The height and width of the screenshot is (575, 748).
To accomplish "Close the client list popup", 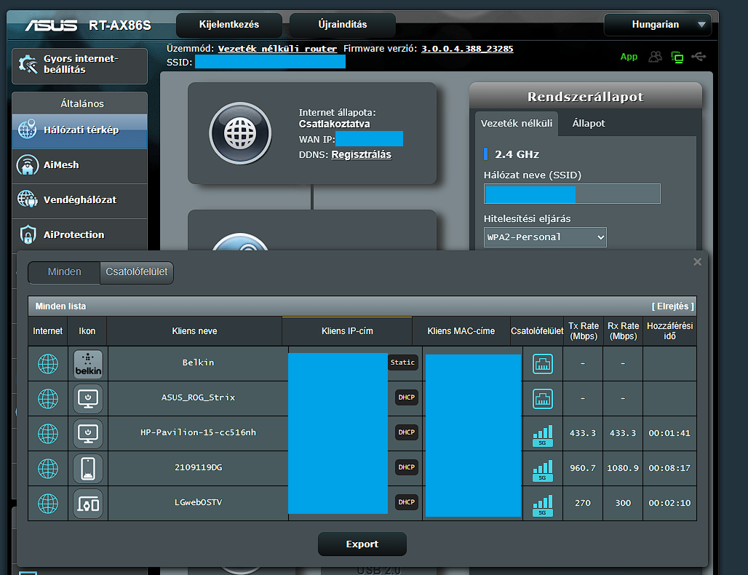I will [x=697, y=261].
